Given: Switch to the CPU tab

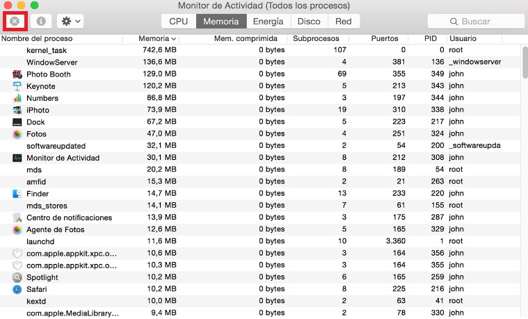Looking at the screenshot, I should [x=179, y=22].
